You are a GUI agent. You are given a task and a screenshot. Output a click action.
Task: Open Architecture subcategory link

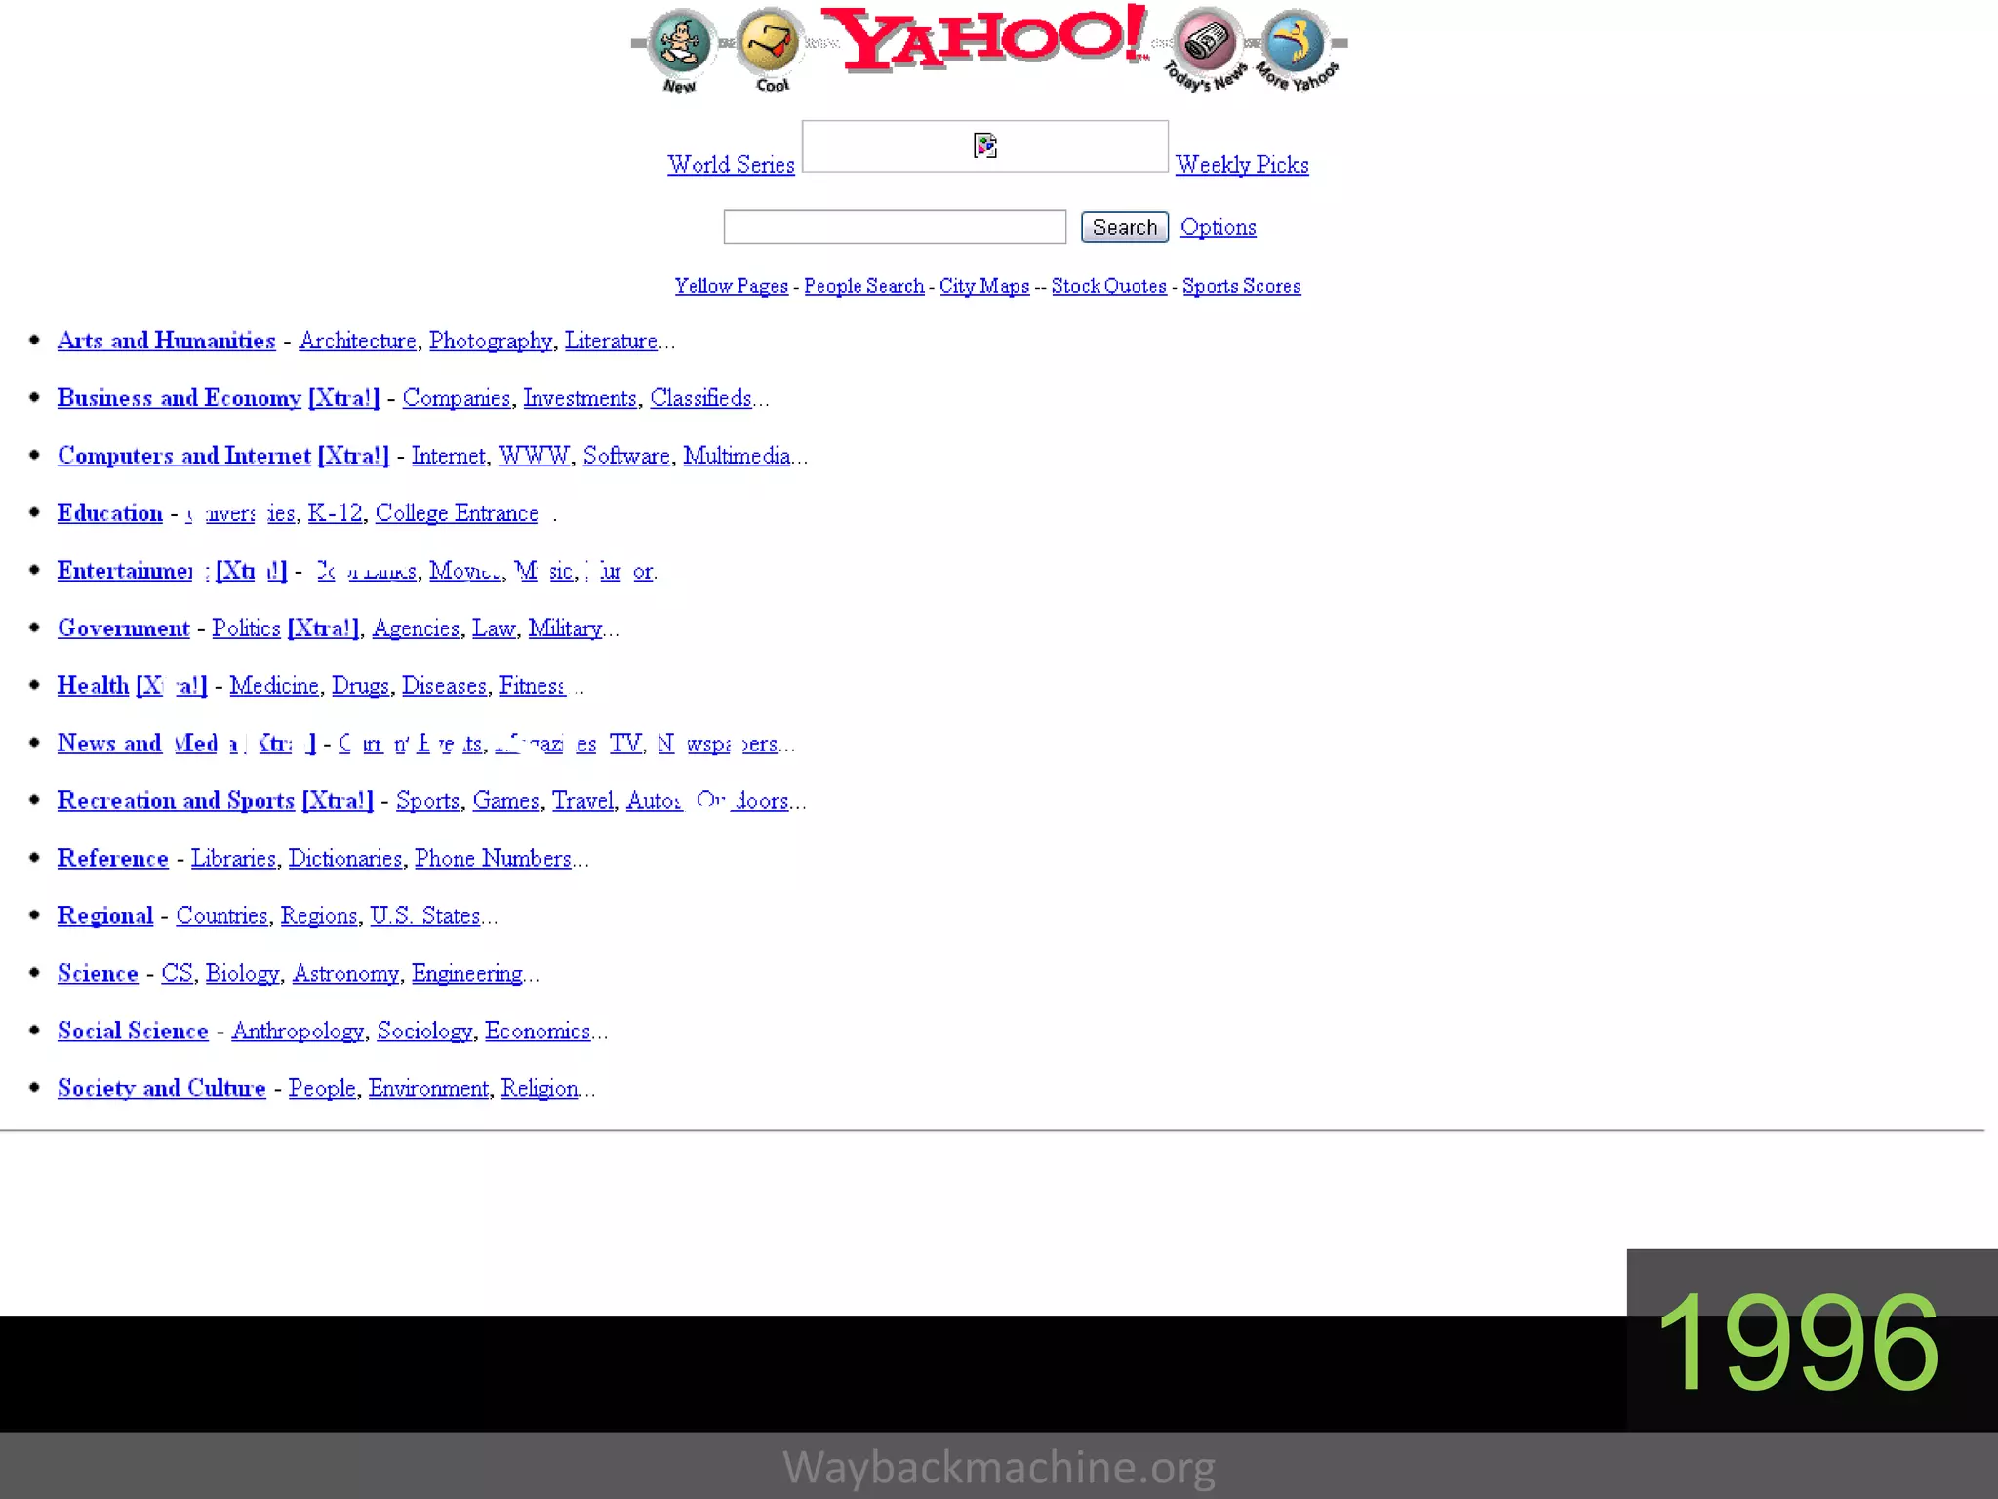coord(358,341)
